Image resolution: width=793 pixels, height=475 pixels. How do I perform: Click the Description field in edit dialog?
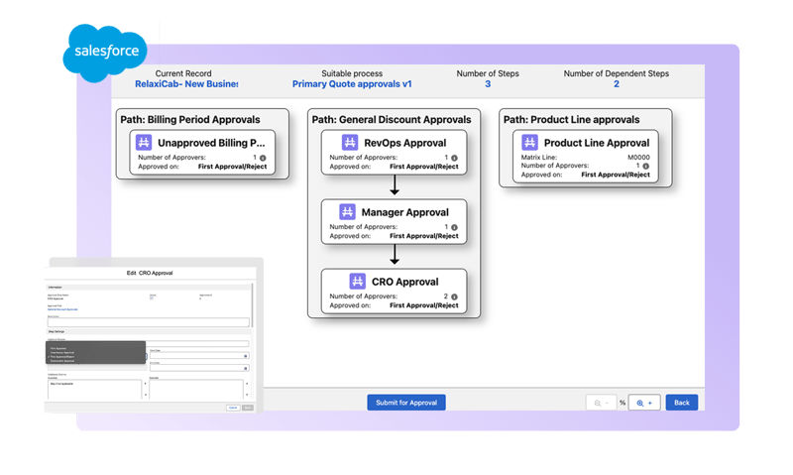[x=148, y=322]
